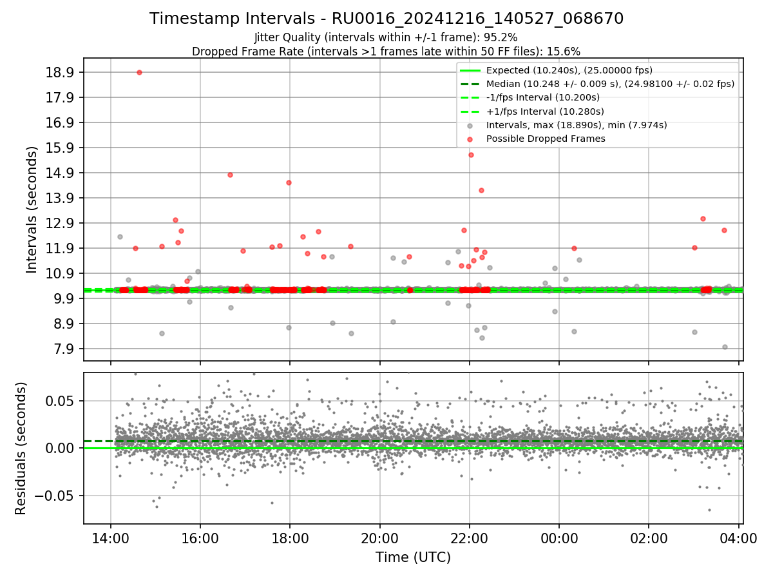773x580 pixels.
Task: Click the '15.9' y-axis tick label
Action: [x=59, y=148]
